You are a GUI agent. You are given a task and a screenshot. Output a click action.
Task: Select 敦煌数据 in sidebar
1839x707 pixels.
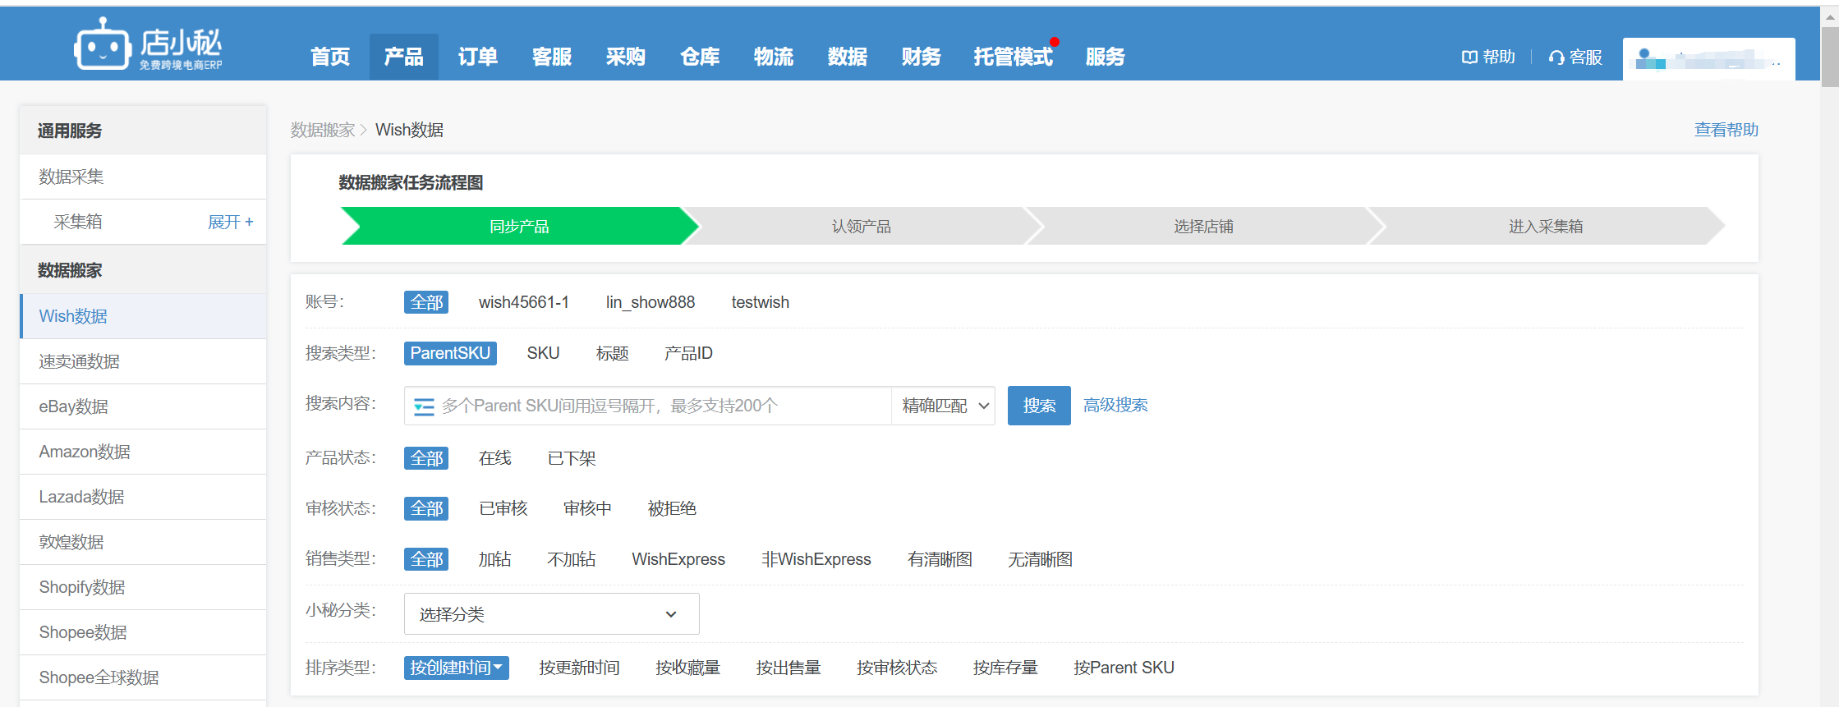point(143,542)
